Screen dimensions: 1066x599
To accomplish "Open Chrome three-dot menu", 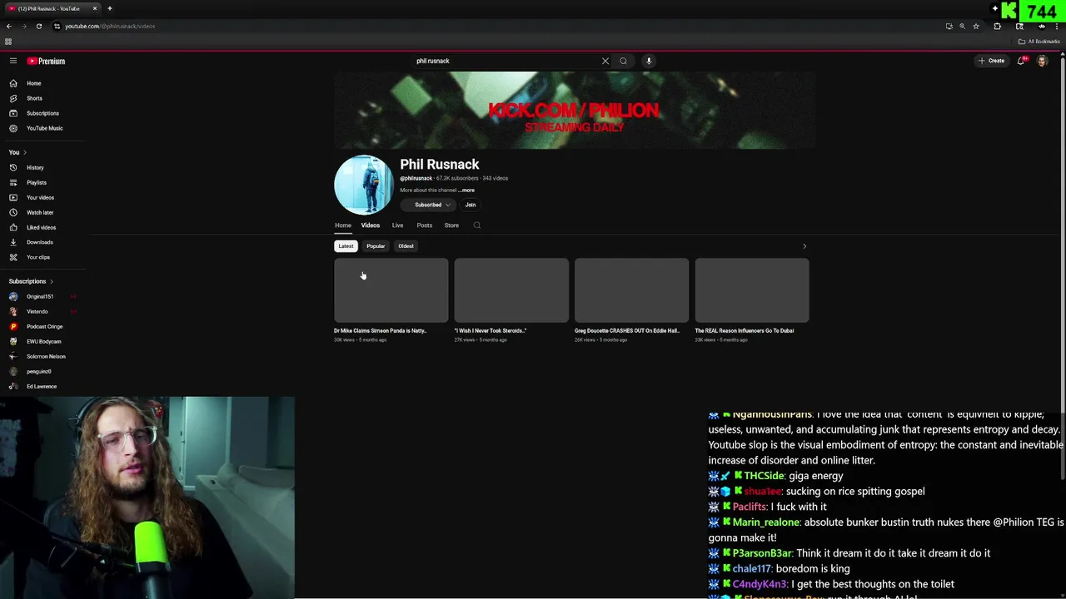I will [1057, 26].
